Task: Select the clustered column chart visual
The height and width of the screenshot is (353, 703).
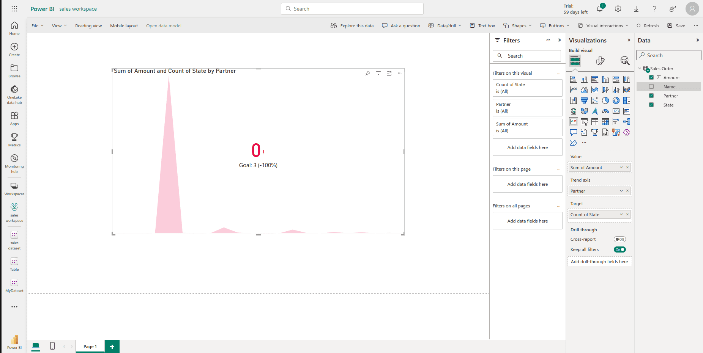Action: click(x=605, y=79)
